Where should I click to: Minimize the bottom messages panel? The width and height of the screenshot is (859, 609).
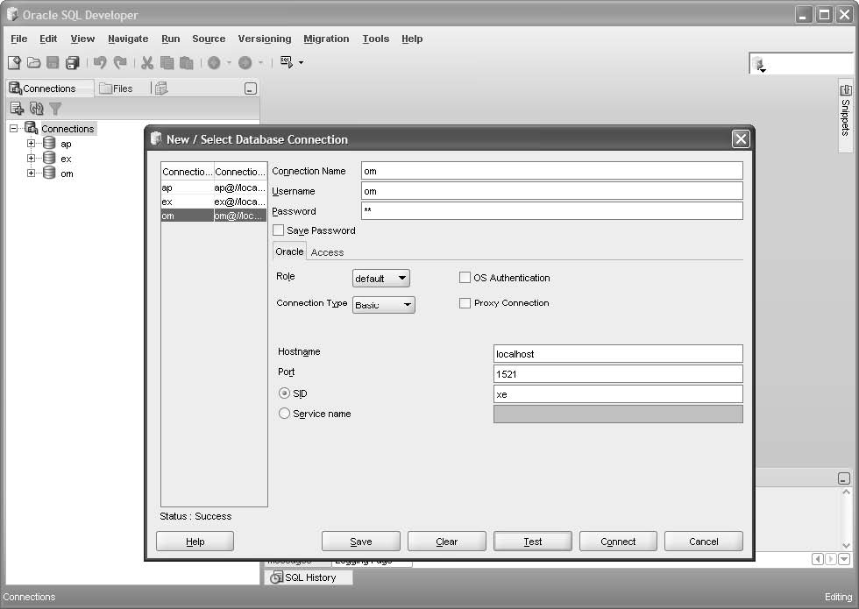coord(844,478)
